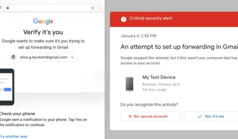Click the Check your phone heading
The image size is (238, 139).
tap(17, 113)
